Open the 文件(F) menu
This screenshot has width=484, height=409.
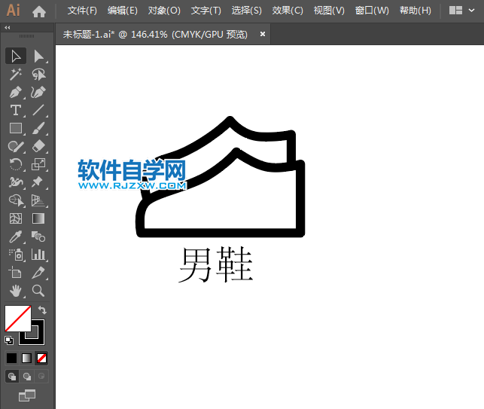click(82, 11)
